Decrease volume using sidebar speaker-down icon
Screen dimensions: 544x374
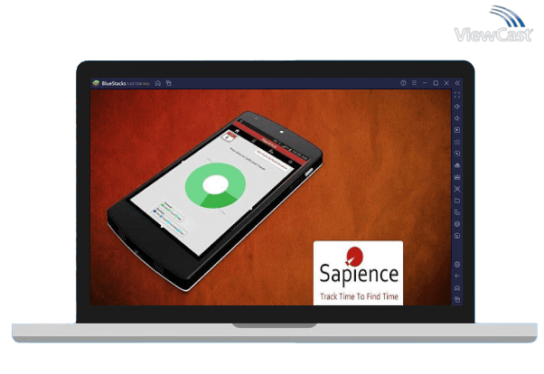click(457, 118)
